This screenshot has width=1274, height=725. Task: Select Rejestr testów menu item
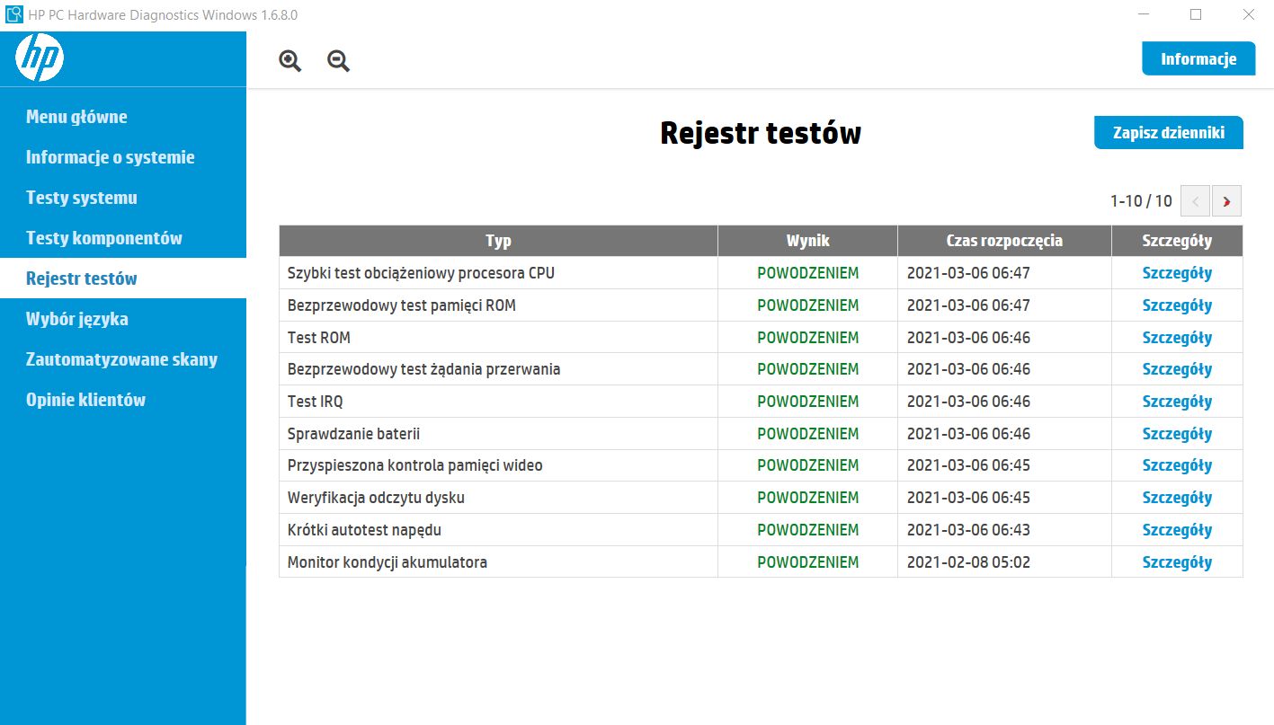pos(123,279)
